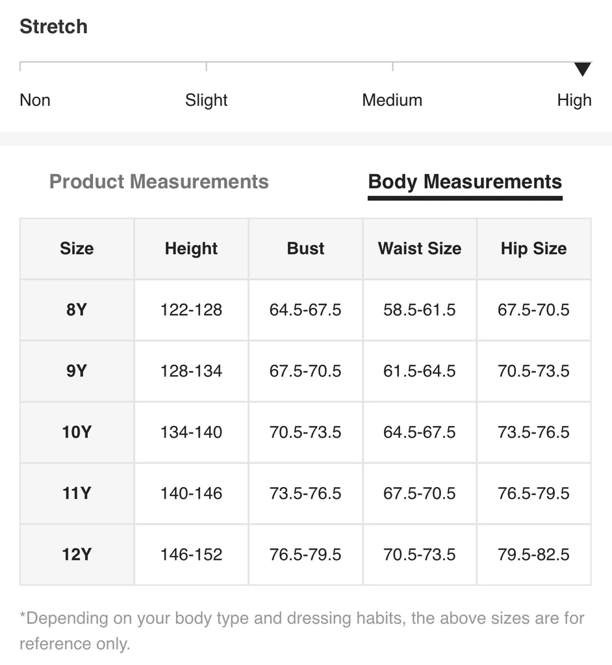Select the Body Measurements tab
This screenshot has height=665, width=612.
point(465,181)
